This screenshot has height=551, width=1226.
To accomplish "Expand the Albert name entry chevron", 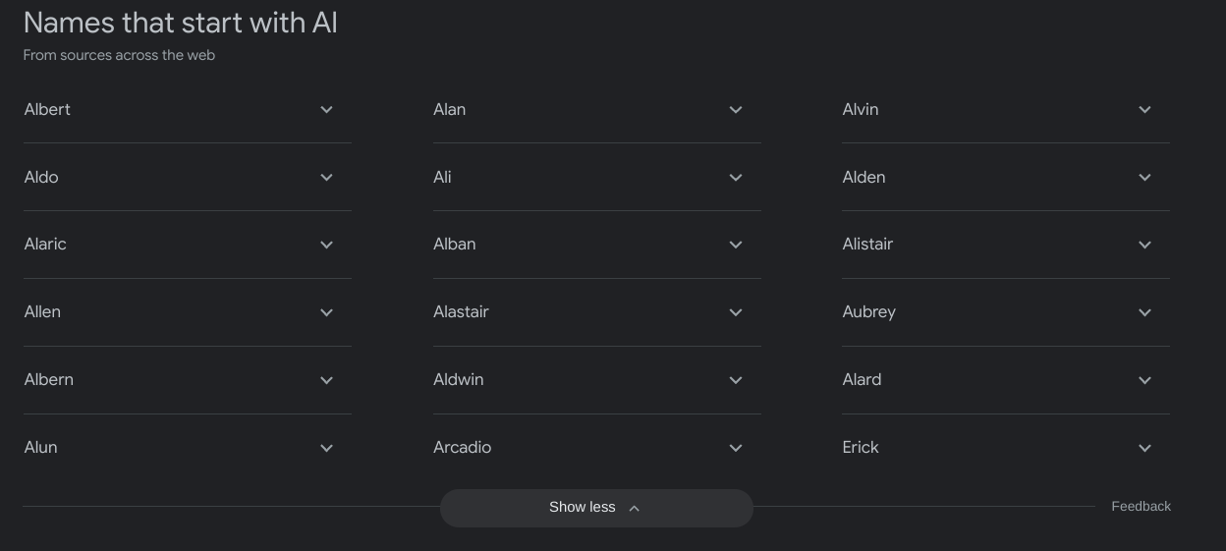I will (x=326, y=110).
